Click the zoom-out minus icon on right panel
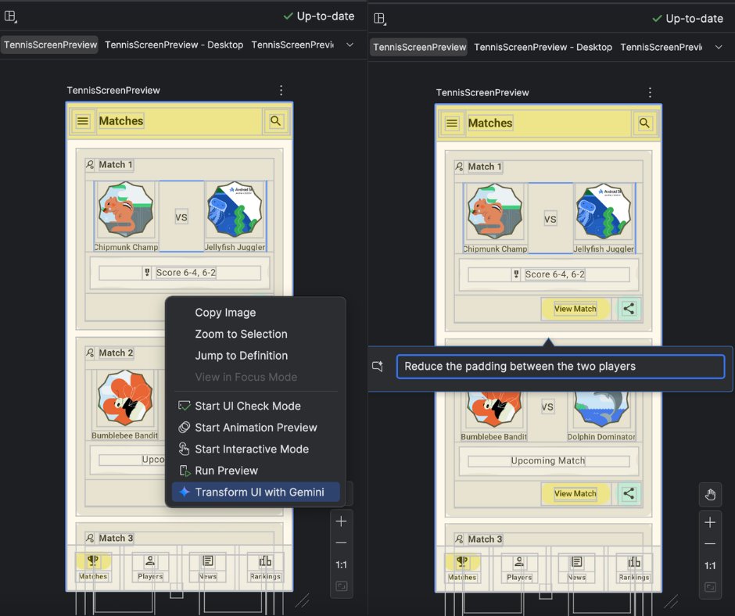 coord(710,544)
